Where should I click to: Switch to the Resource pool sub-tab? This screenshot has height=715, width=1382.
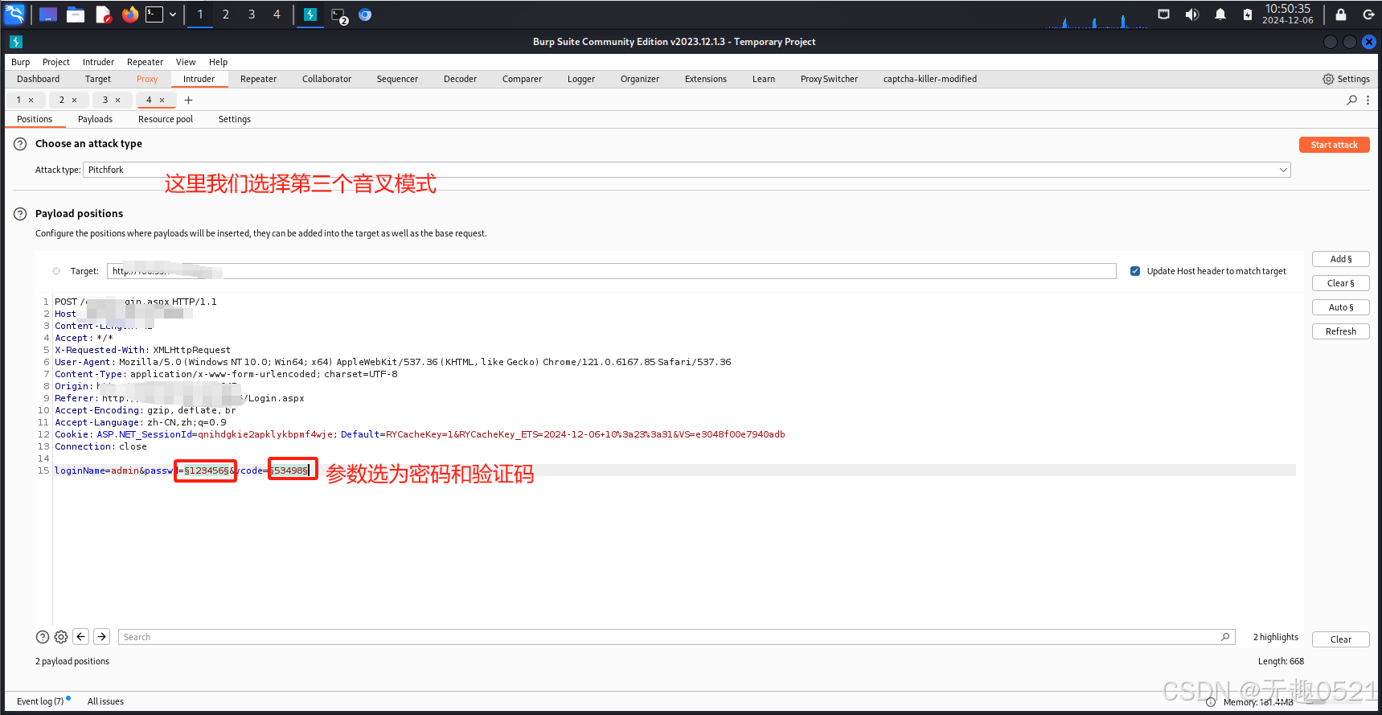click(x=166, y=119)
